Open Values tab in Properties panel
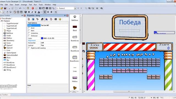176x99 pixels. coord(56,19)
